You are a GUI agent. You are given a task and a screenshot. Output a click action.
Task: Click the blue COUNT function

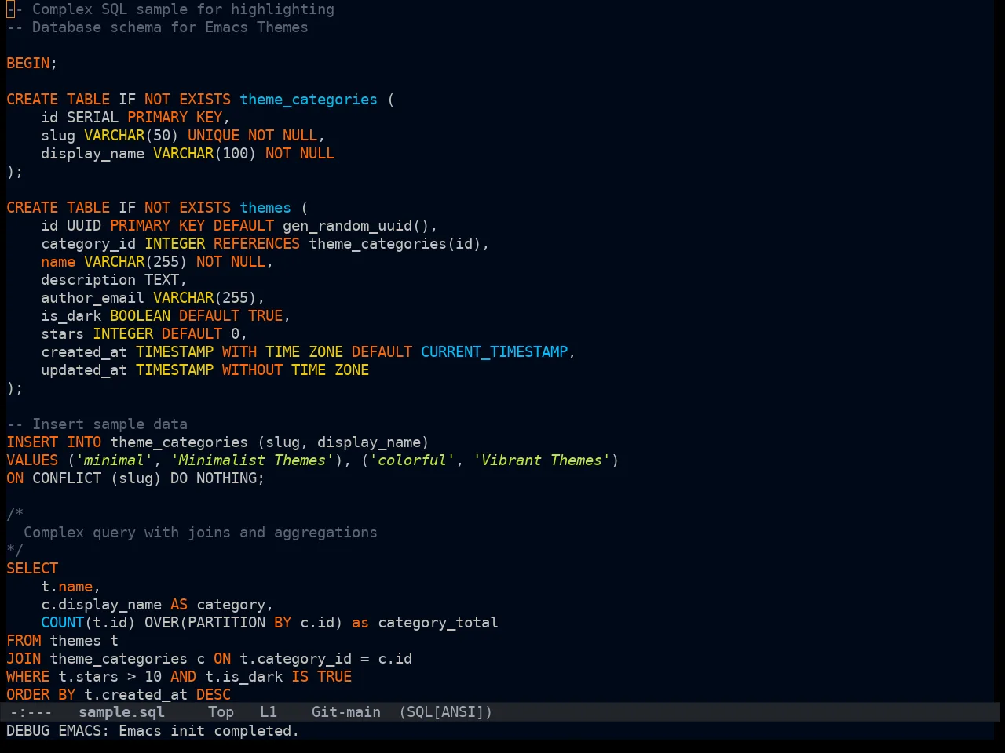pyautogui.click(x=63, y=623)
